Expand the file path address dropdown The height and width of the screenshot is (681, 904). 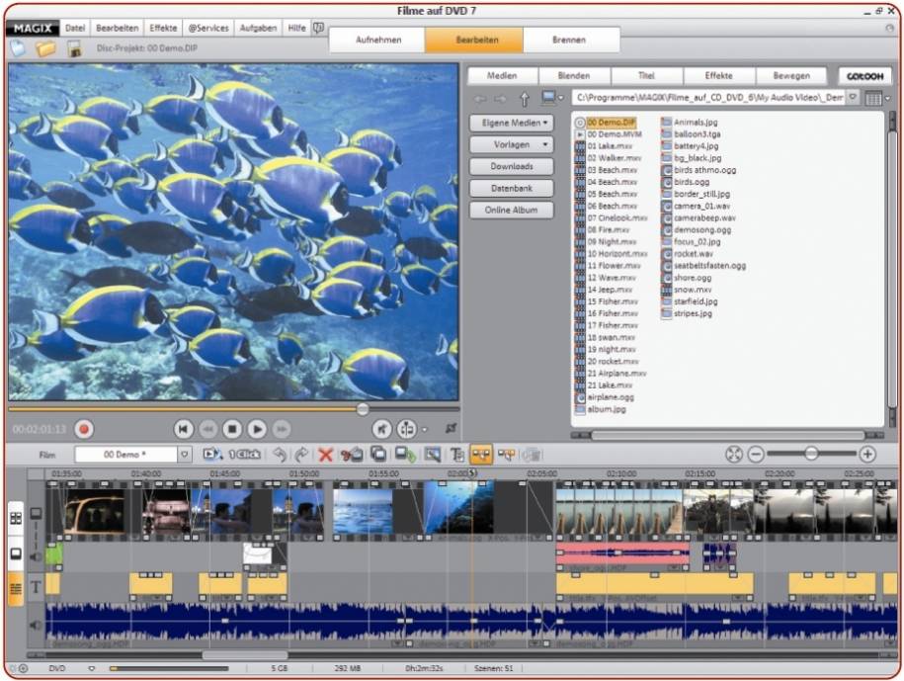[x=853, y=98]
